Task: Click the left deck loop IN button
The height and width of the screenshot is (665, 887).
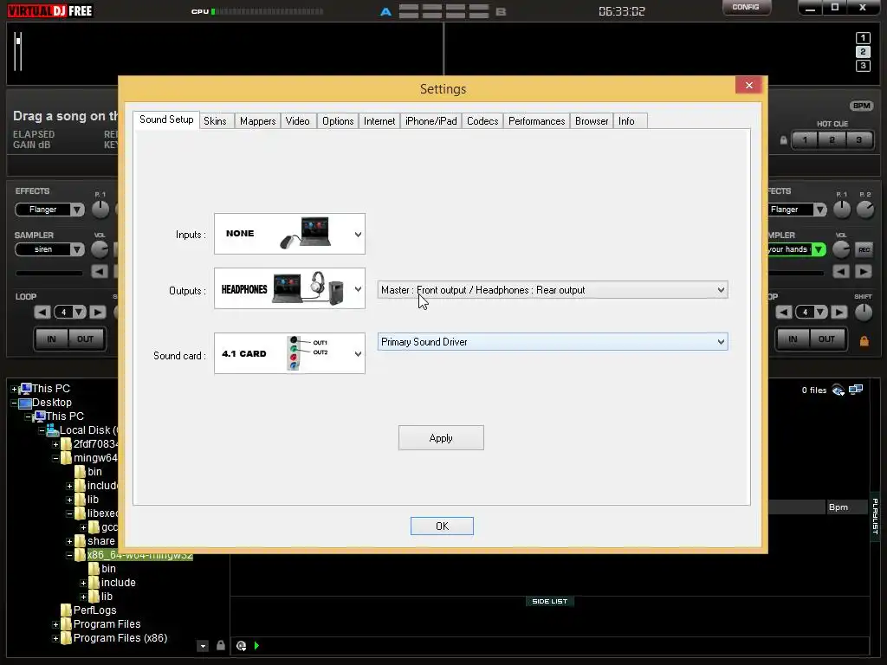Action: (51, 339)
